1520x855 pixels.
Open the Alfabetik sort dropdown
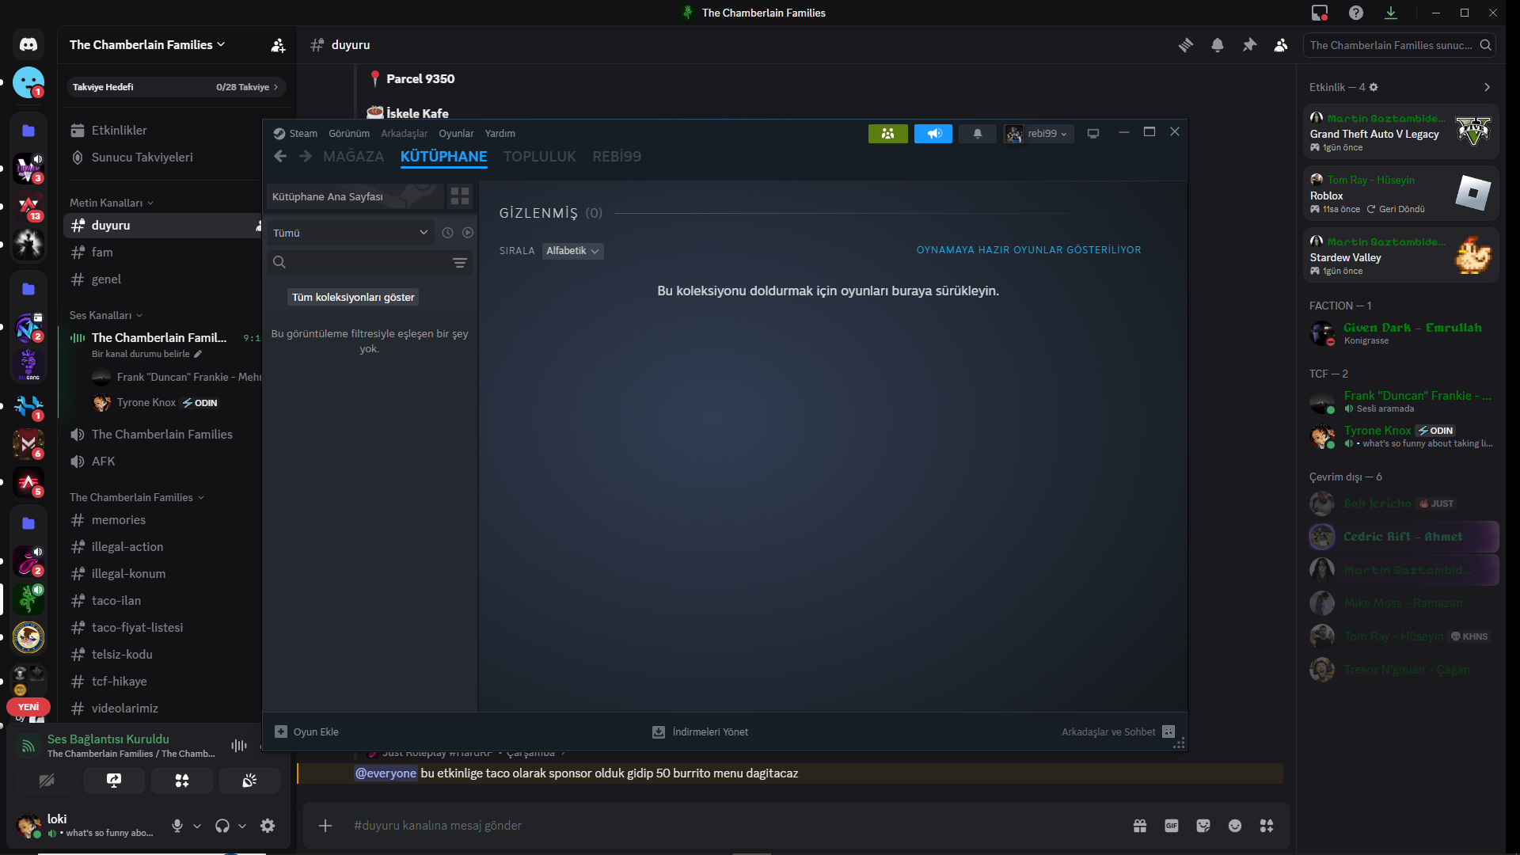coord(572,251)
